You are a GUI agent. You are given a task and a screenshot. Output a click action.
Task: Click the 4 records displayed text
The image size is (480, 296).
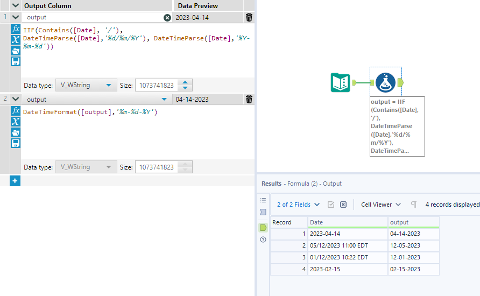click(x=453, y=205)
